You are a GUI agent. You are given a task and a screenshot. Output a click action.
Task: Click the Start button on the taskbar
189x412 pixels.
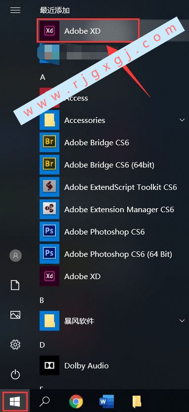(15, 401)
